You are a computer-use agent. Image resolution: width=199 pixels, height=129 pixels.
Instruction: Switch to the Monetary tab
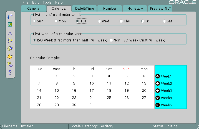coord(135,9)
